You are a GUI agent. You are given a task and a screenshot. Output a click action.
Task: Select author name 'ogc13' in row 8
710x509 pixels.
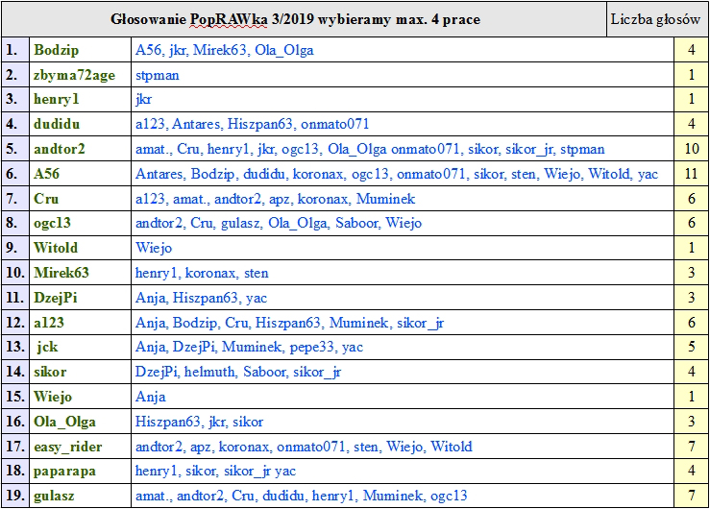point(52,223)
